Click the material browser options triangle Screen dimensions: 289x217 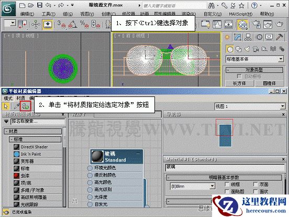[x=6, y=122]
